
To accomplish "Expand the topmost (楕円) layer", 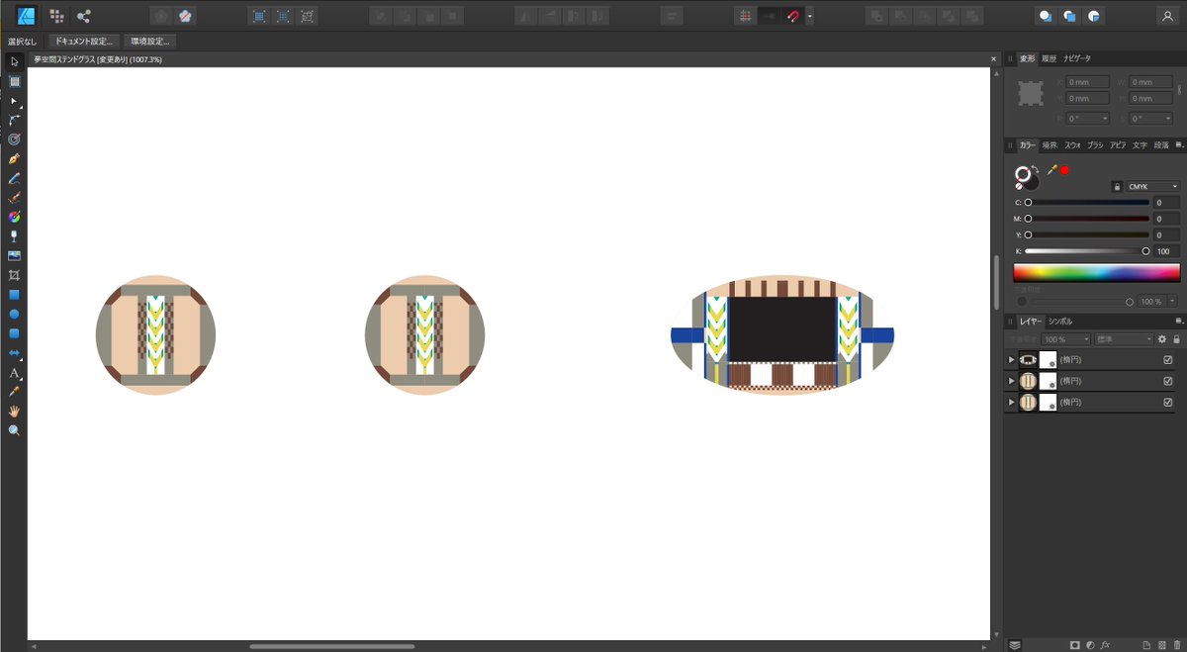I will point(1011,360).
